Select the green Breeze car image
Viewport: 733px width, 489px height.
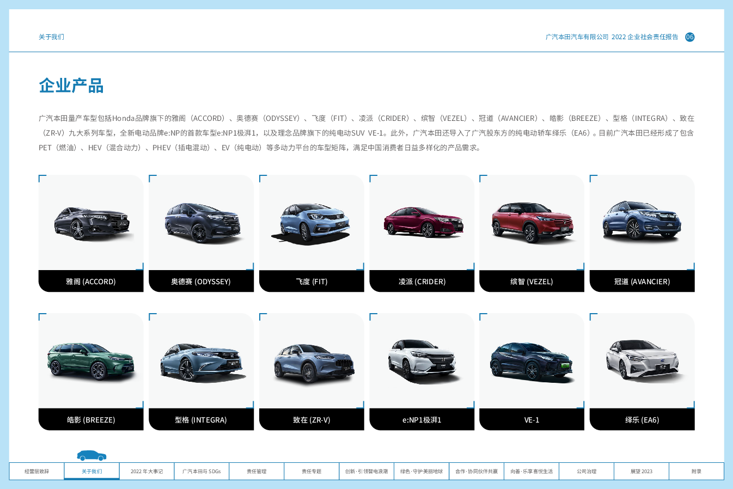[91, 361]
